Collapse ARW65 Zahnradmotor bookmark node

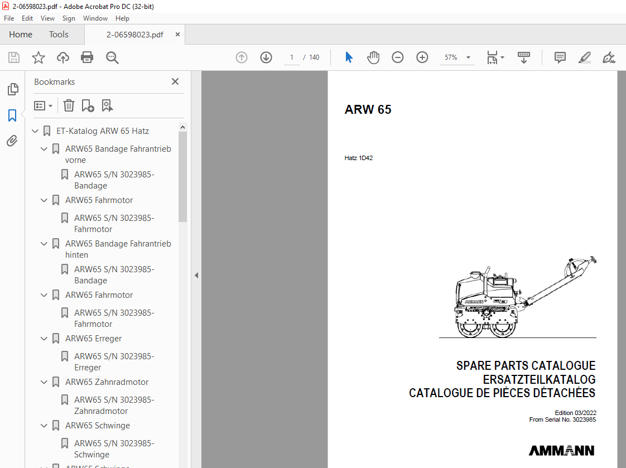(x=44, y=382)
